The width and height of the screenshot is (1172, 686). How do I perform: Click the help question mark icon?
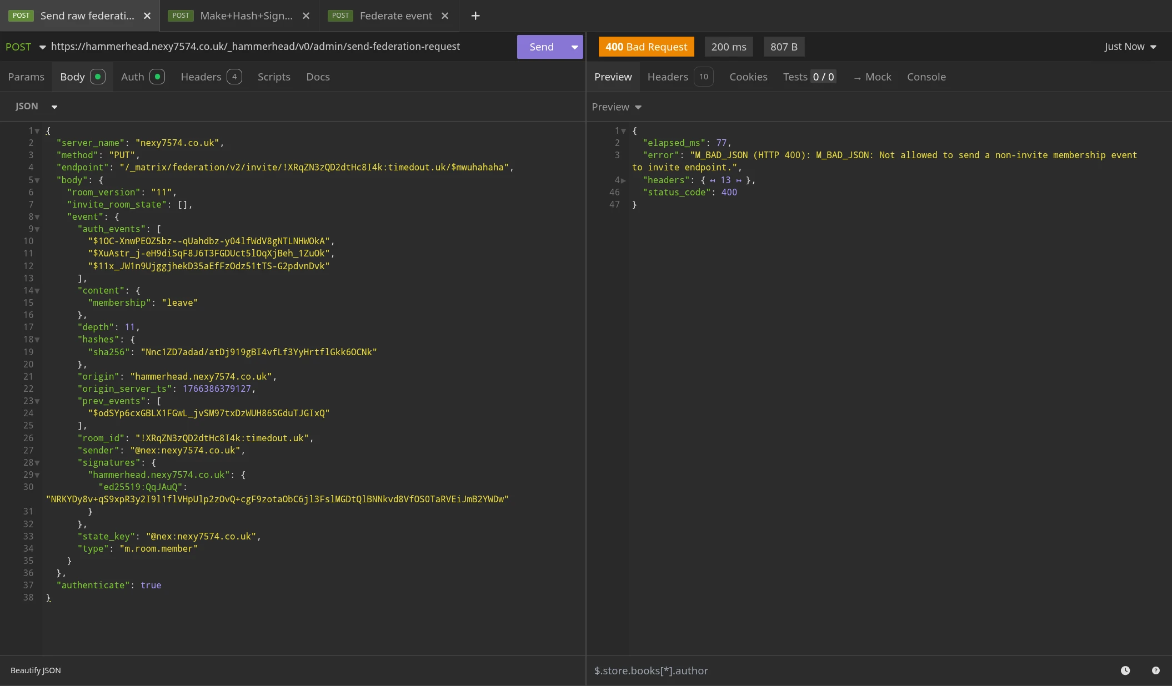[x=1155, y=670]
